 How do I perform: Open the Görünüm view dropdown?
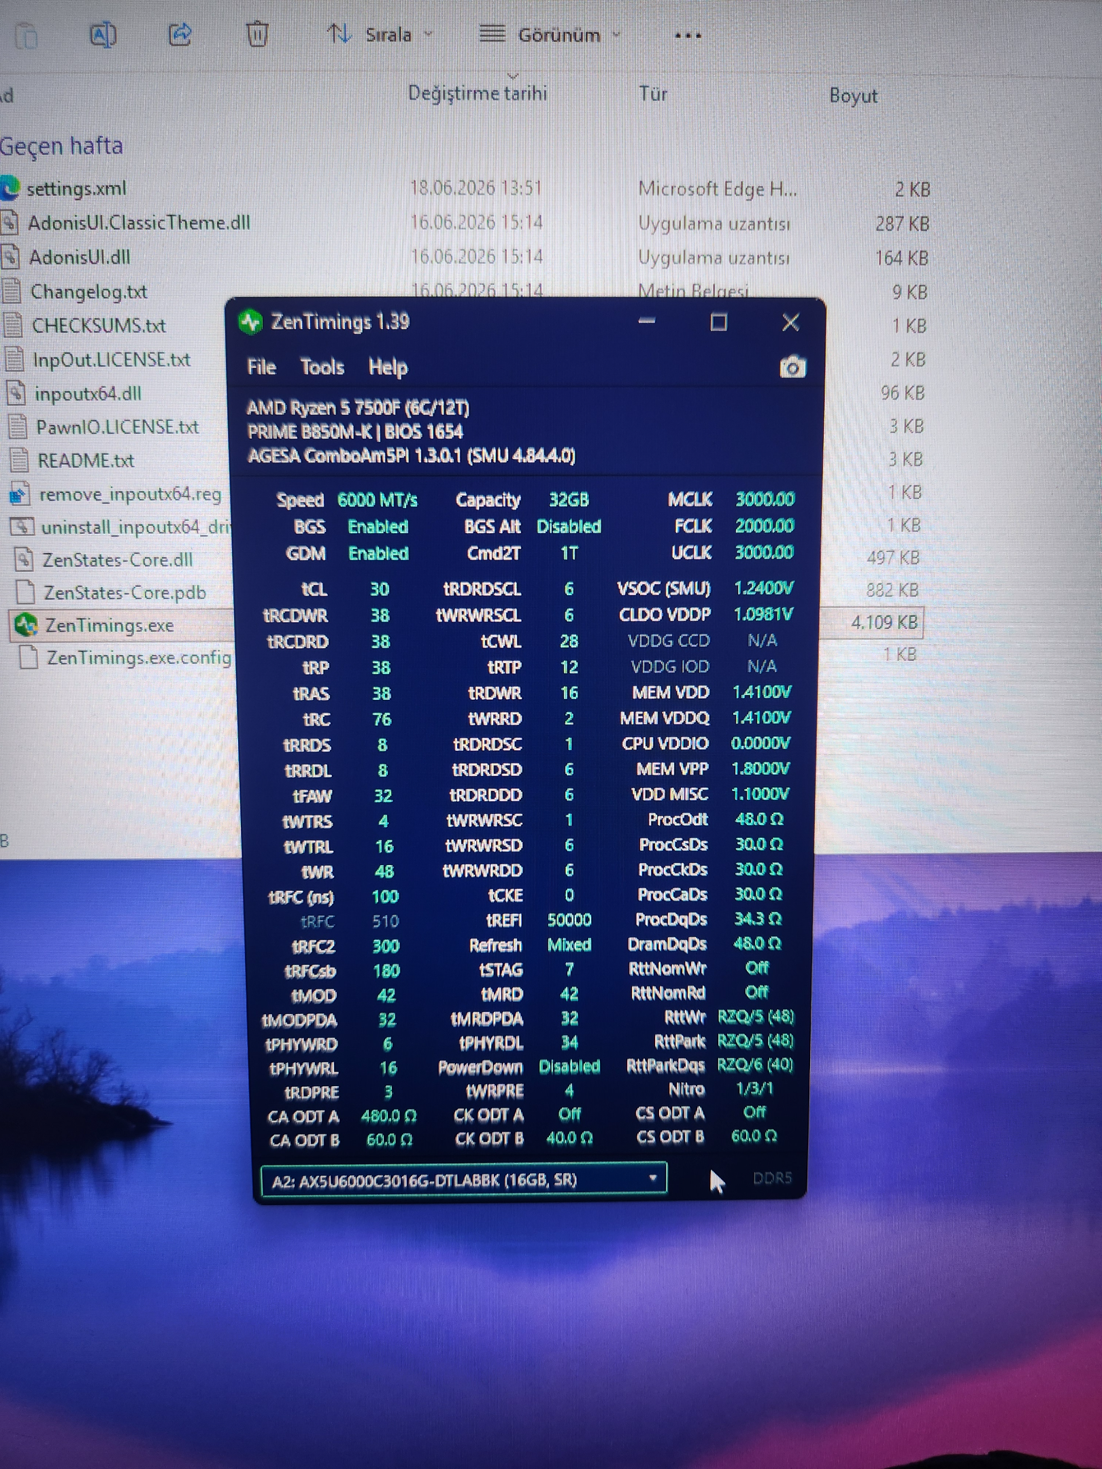coord(550,34)
